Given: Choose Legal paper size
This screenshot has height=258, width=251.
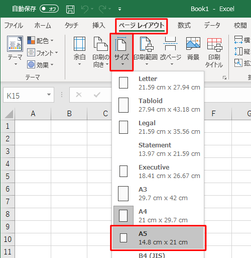Looking at the screenshot, I should pos(158,127).
